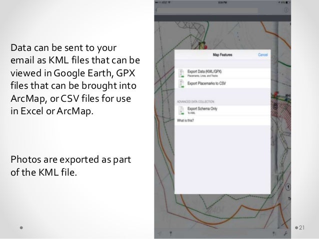Select the drop pin tool in the bottom toolbar
The height and width of the screenshot is (239, 319).
[170, 234]
